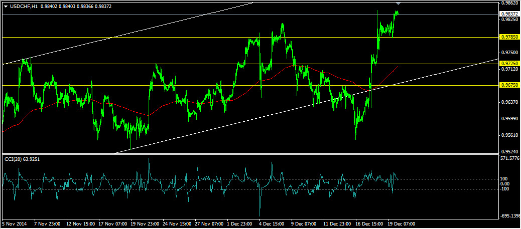This screenshot has height=229, width=521.
Task: Click the 0.98250 price axis label
Action: pyautogui.click(x=509, y=20)
